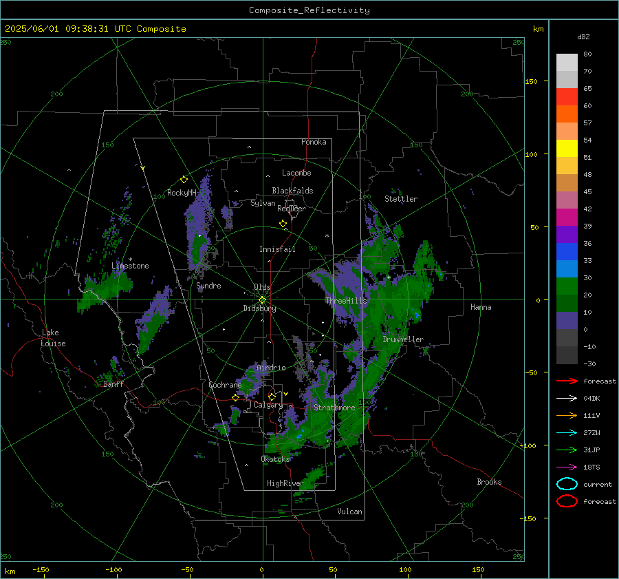The width and height of the screenshot is (619, 579).
Task: Select the light gray swatch between 80 and 70
Action: (x=567, y=62)
